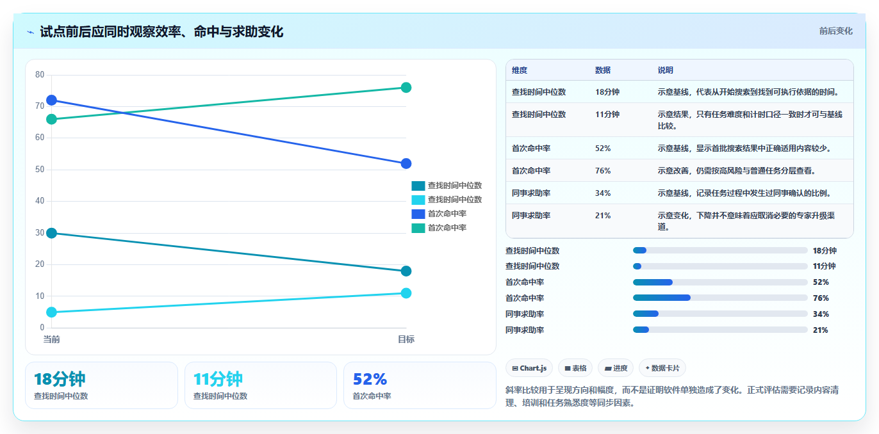Click the lightning icon beside the page title
The image size is (879, 434).
30,32
